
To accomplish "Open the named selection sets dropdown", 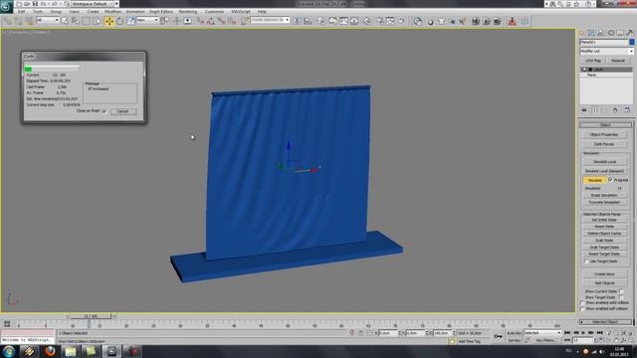I will 270,20.
